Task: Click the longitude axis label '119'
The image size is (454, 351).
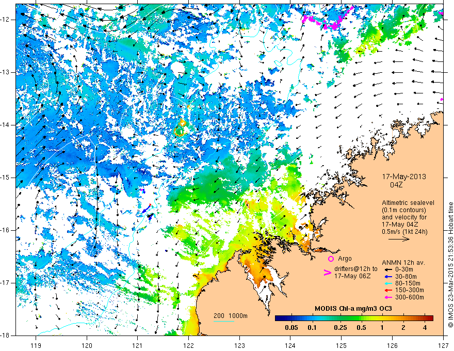Action: [36, 345]
